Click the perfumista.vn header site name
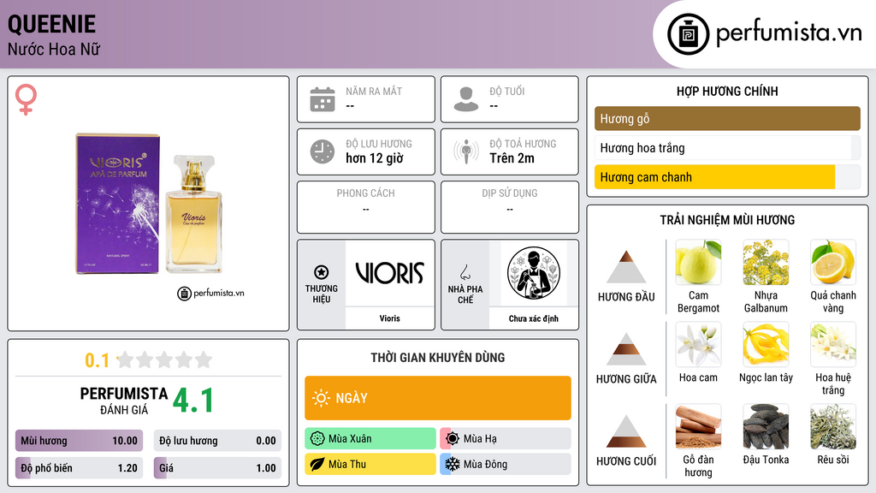876x493 pixels. [789, 33]
